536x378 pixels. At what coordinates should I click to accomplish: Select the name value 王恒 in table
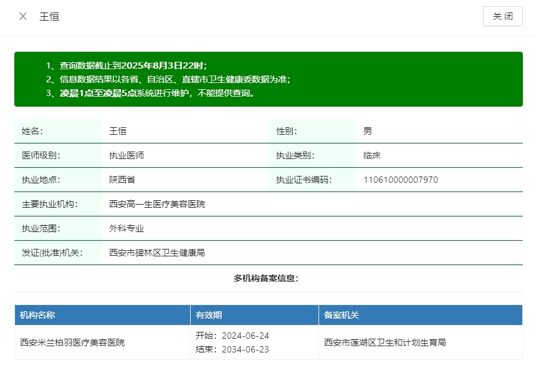coord(118,131)
